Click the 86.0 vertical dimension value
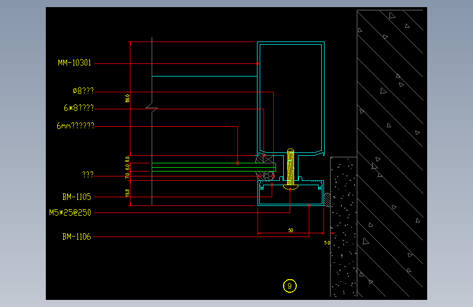This screenshot has height=307, width=473. [127, 98]
